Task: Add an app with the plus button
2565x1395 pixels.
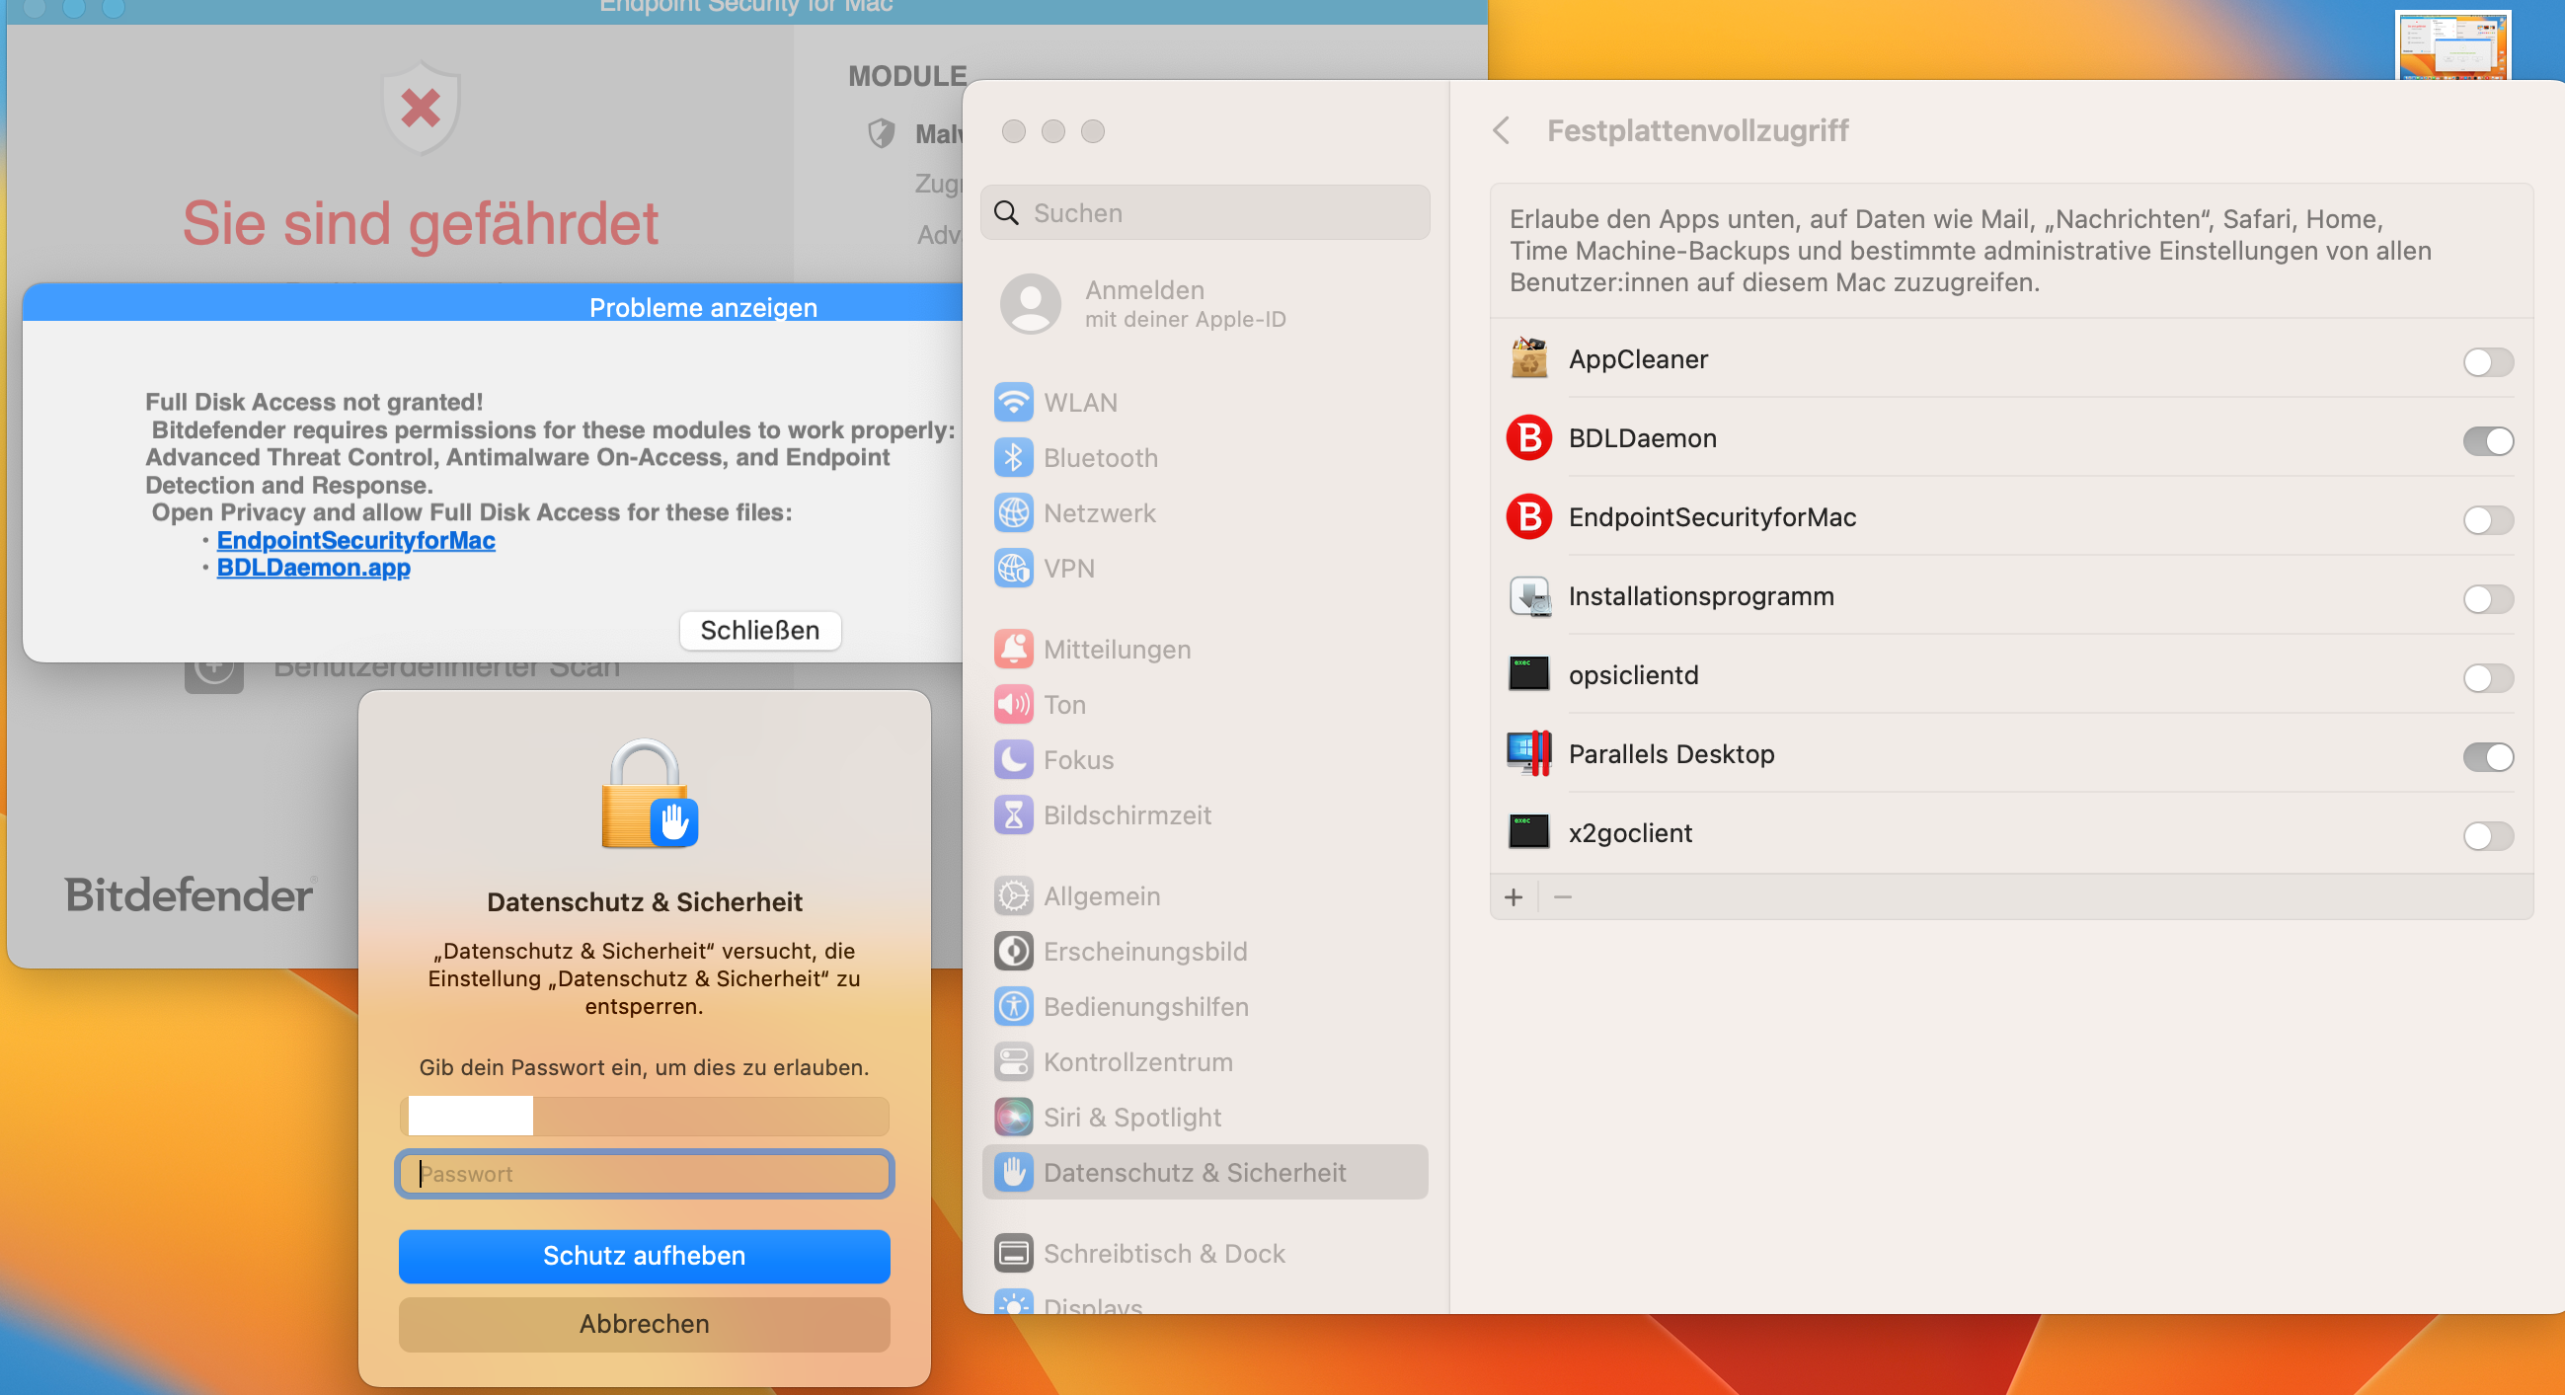Action: pyautogui.click(x=1514, y=897)
